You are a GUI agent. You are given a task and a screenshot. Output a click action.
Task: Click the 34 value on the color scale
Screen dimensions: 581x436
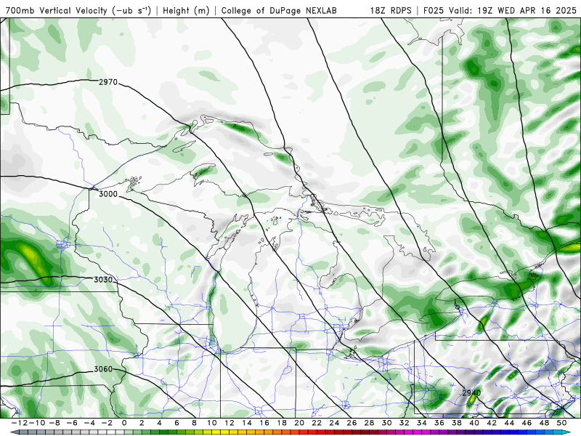tap(422, 423)
